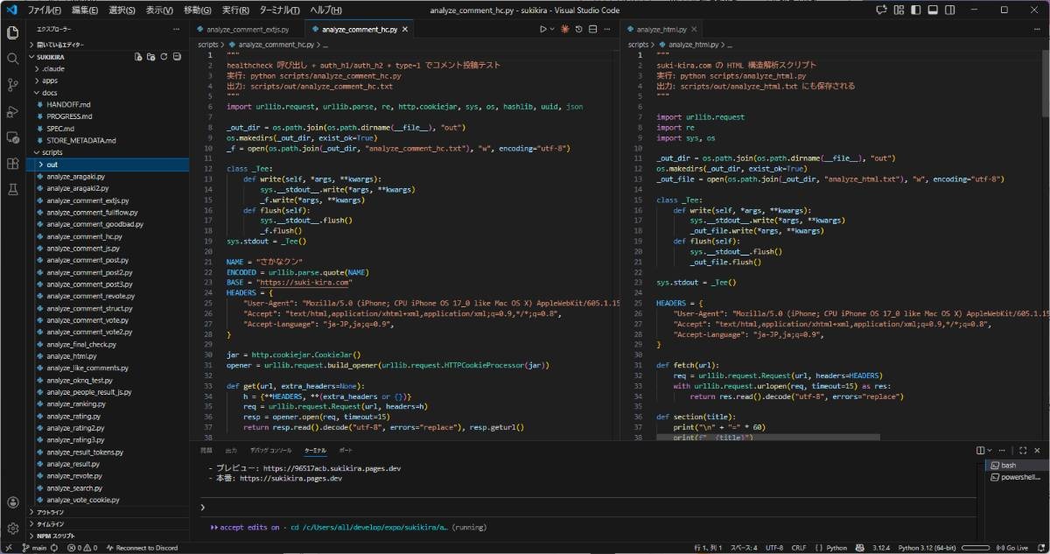This screenshot has width=1050, height=554.
Task: Expand the NPM スクリプト section
Action: [x=56, y=535]
